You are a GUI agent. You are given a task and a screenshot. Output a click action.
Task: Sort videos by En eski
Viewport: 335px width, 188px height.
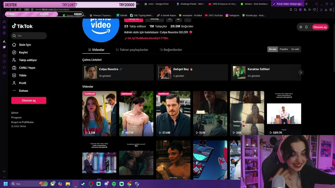[x=295, y=49]
